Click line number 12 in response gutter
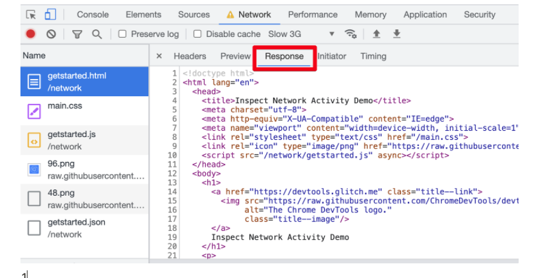Viewport: 557px width, 278px height. 172,173
